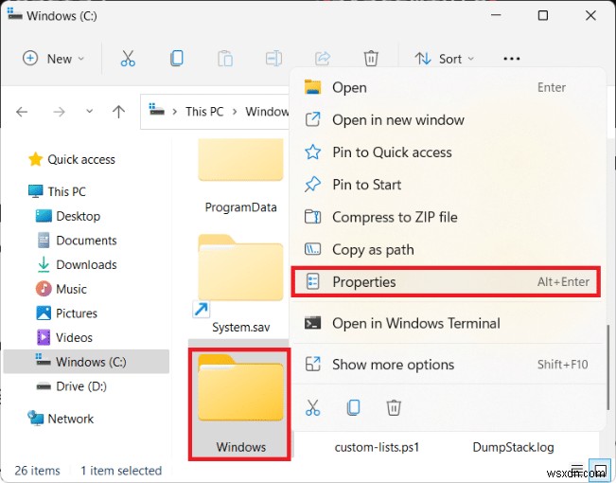Select This PC in navigation pane

[58, 191]
